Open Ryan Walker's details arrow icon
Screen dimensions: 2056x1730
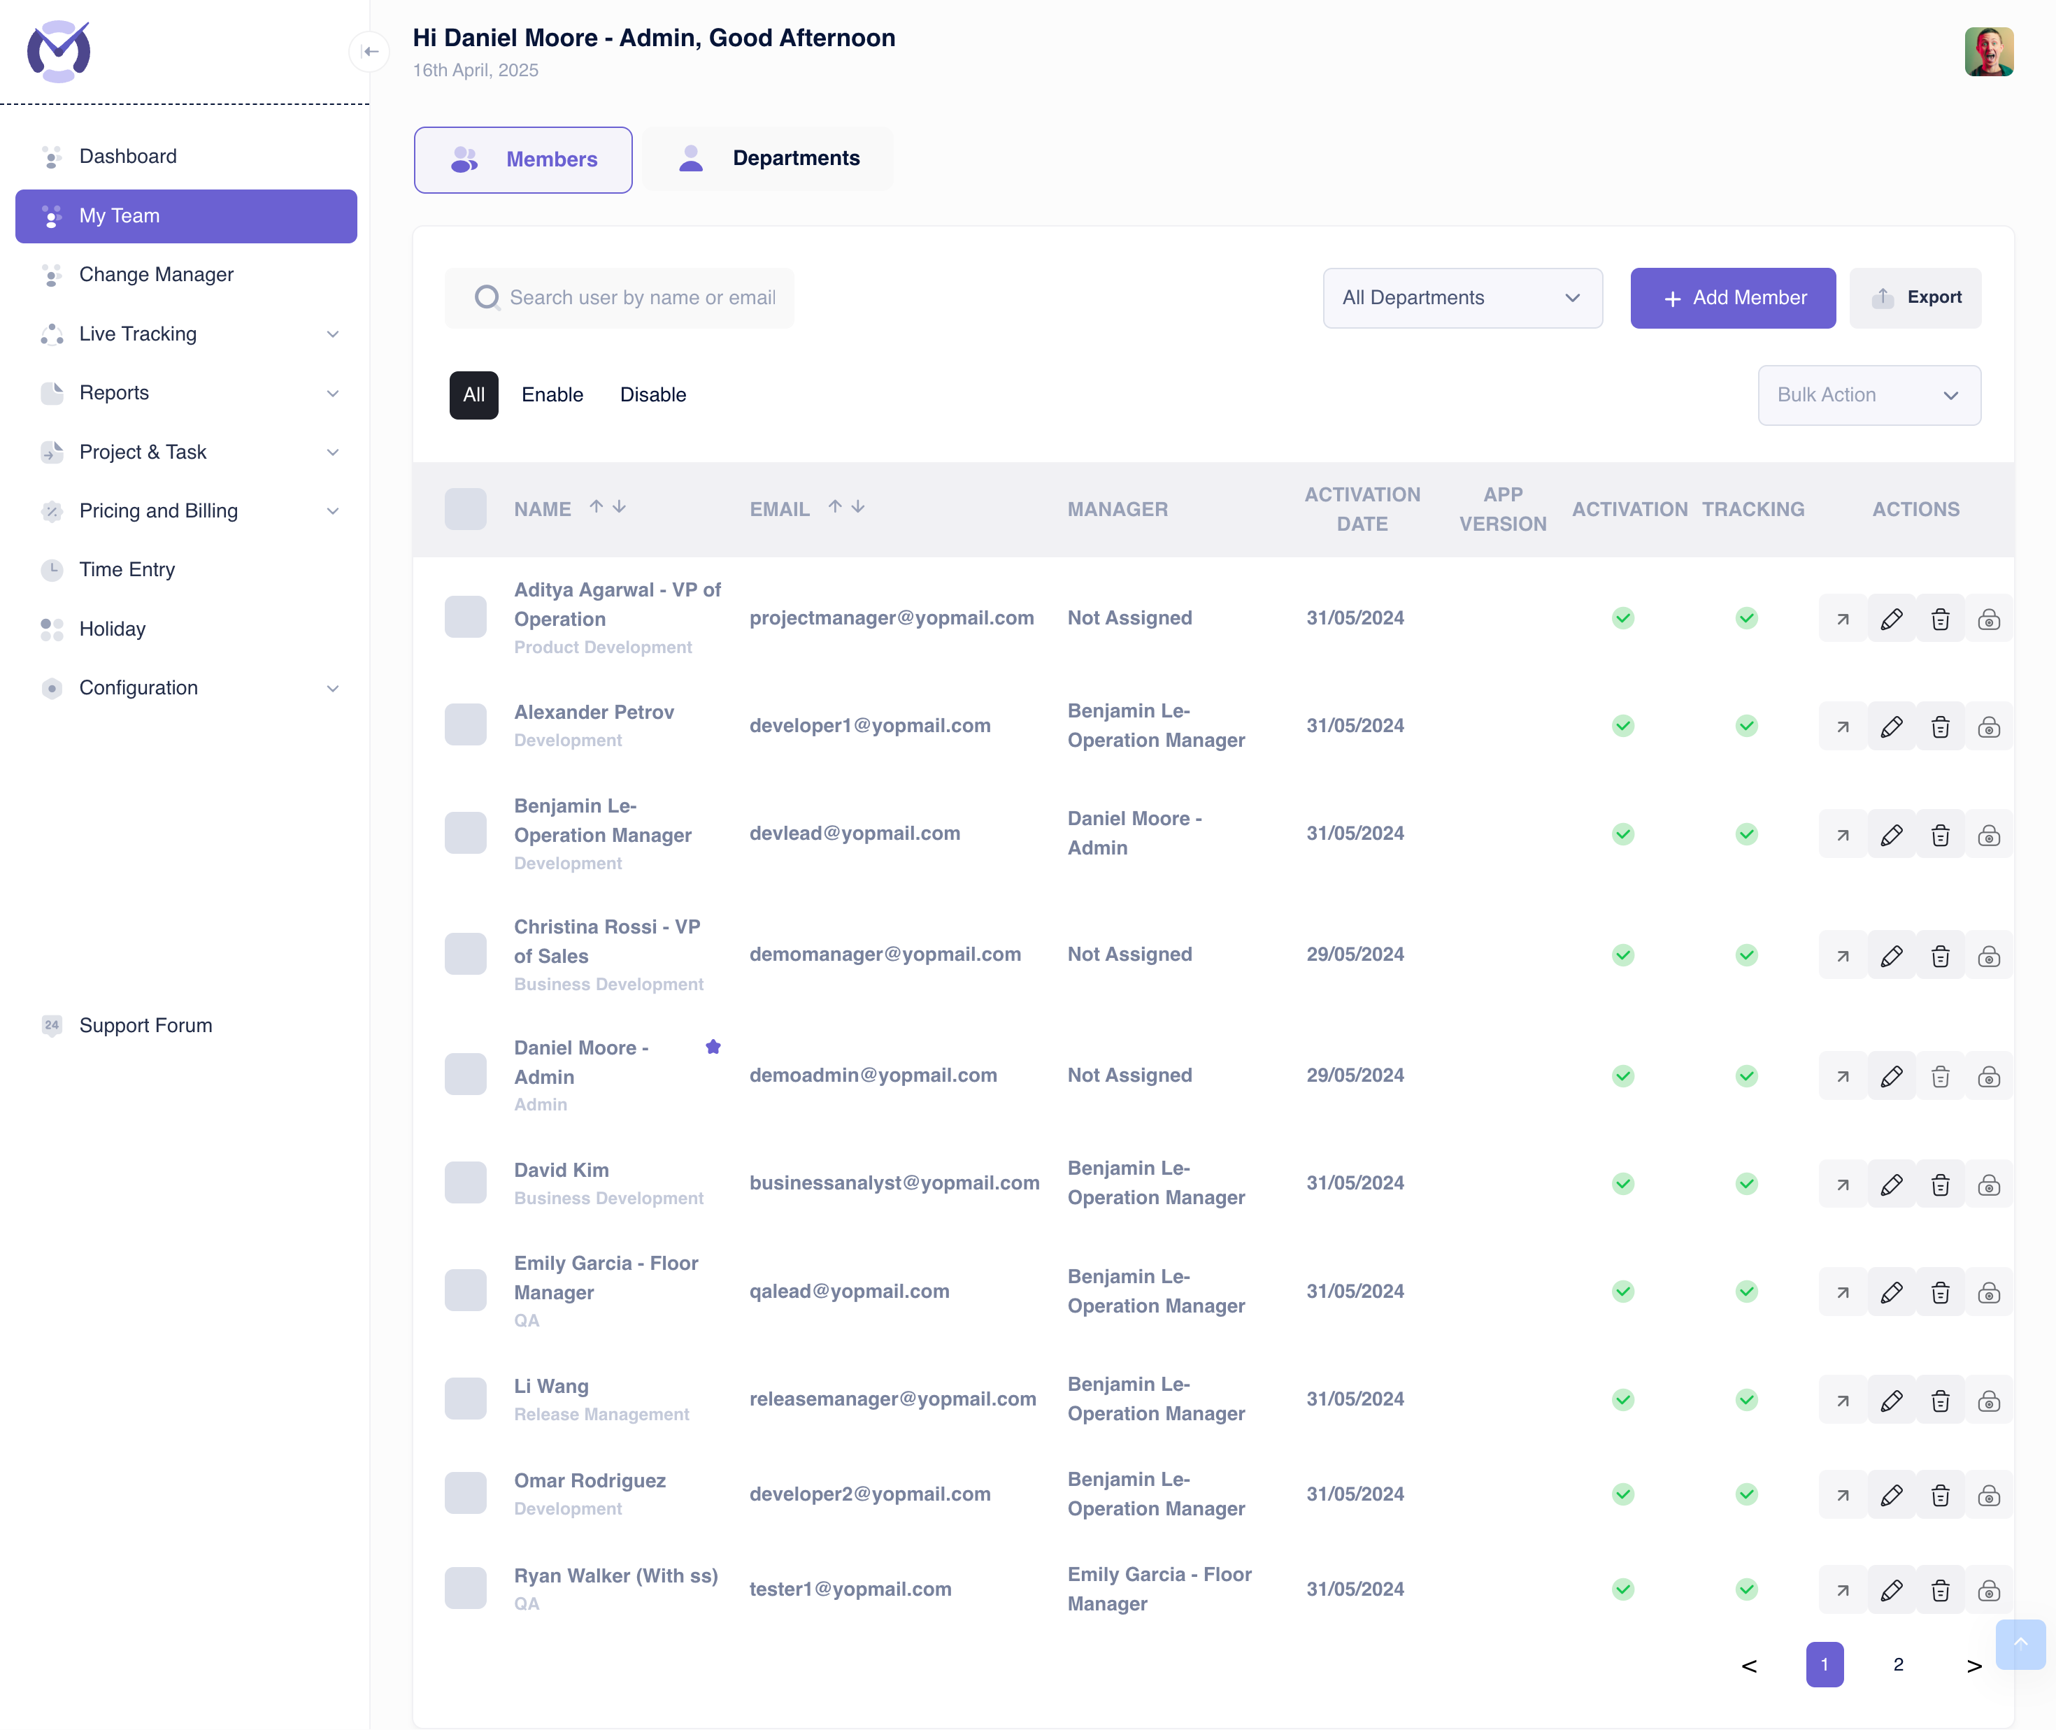[1842, 1589]
